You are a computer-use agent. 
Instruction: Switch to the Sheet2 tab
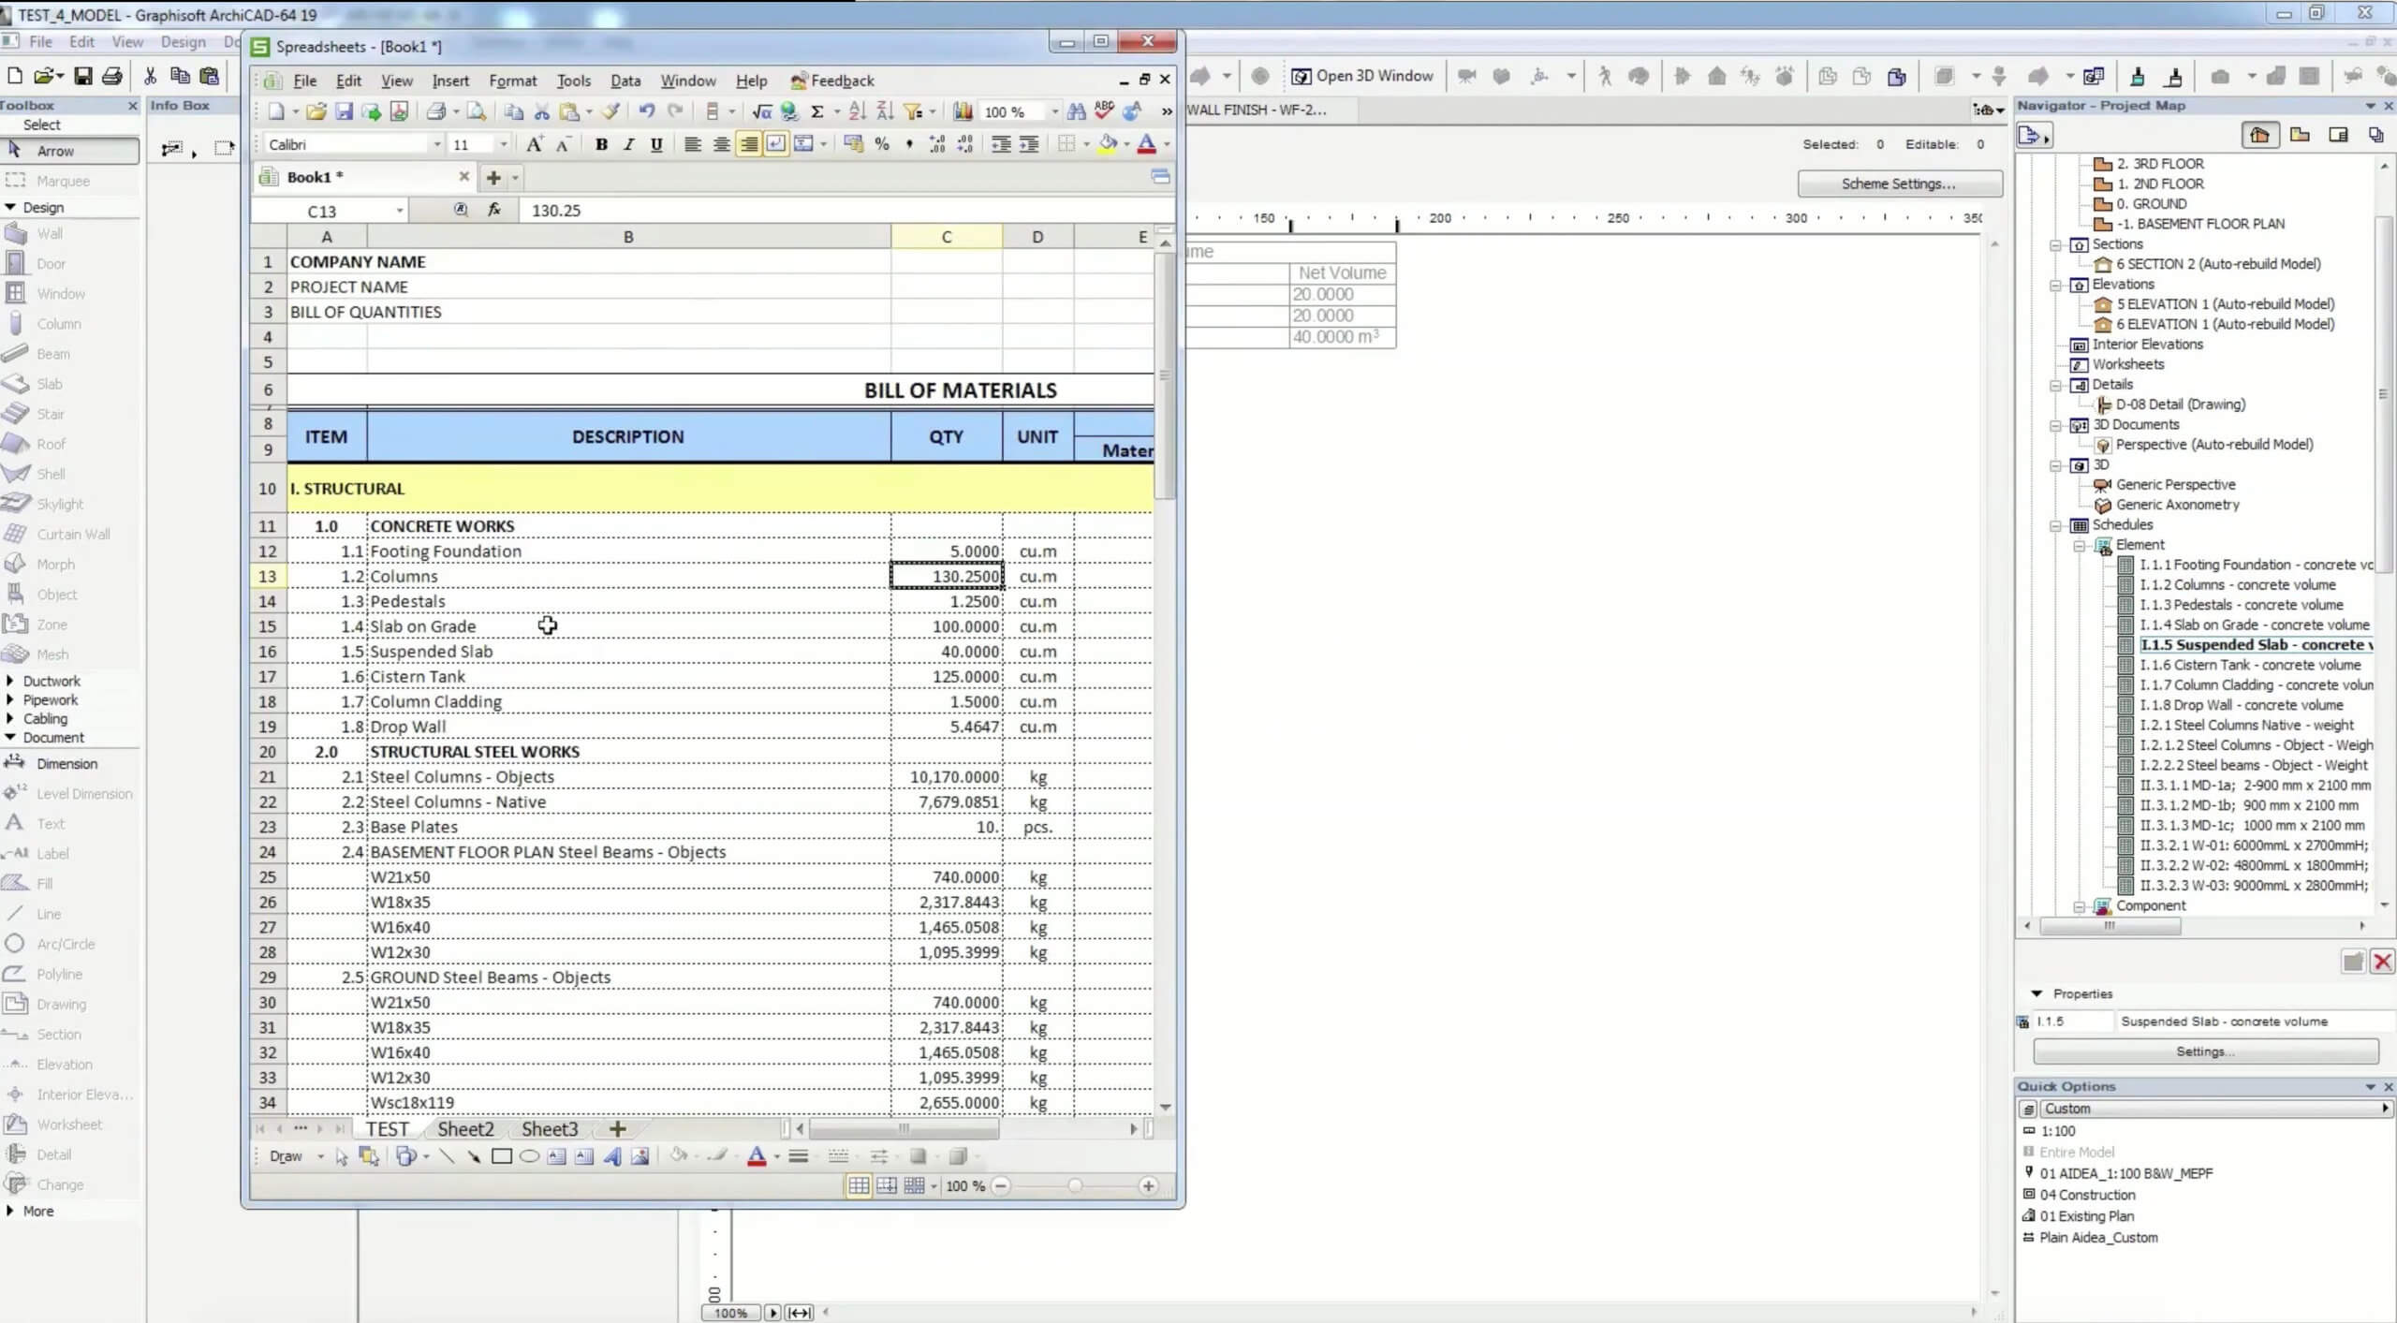465,1129
